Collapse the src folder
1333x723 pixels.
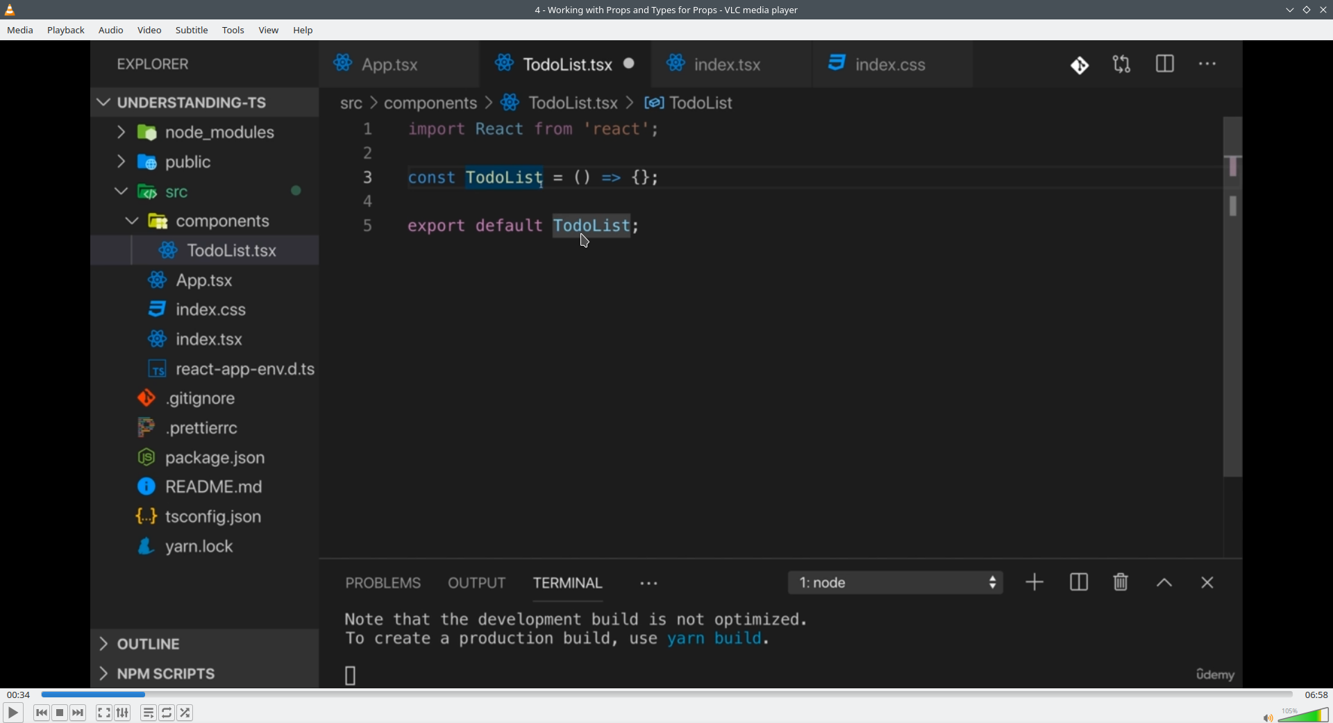point(204,192)
